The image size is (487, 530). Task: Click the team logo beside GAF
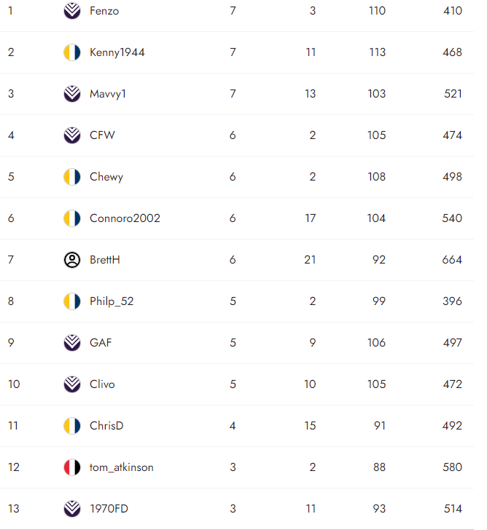pos(72,343)
